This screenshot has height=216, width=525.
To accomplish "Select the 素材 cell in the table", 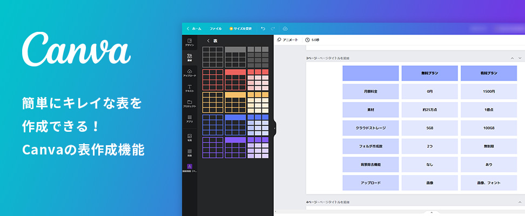I will coord(371,110).
